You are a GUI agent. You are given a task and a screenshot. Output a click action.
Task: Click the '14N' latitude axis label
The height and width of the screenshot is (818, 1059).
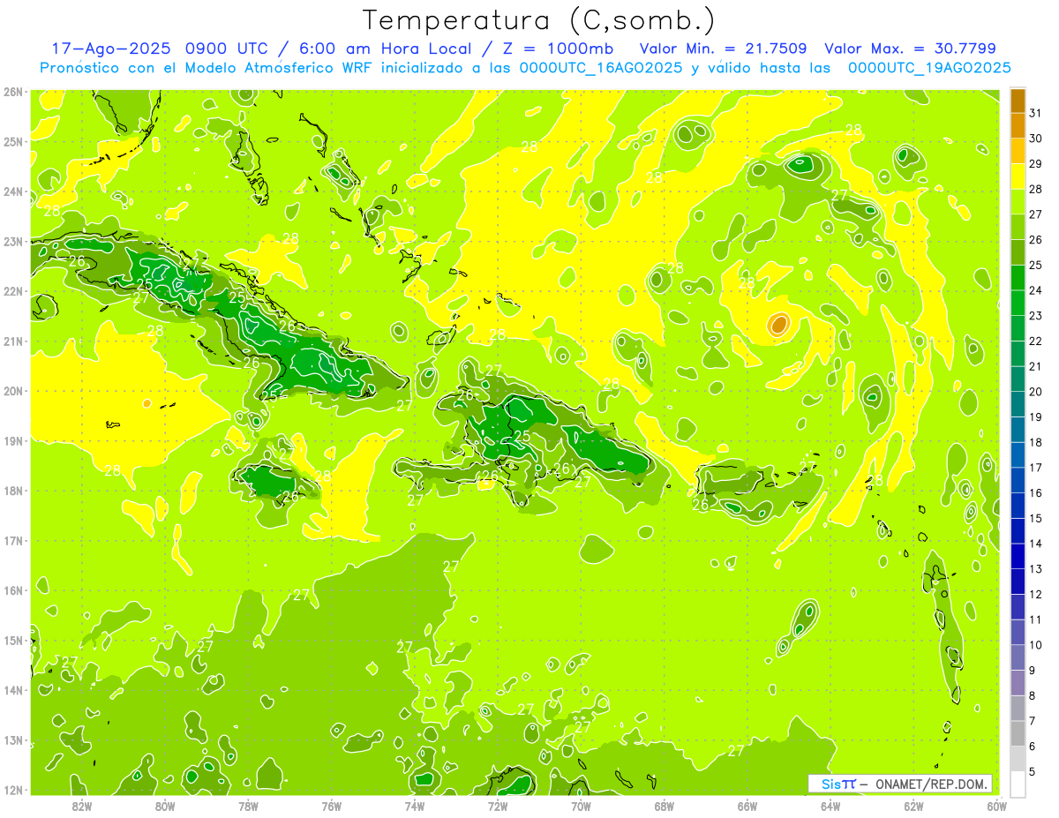[x=13, y=690]
